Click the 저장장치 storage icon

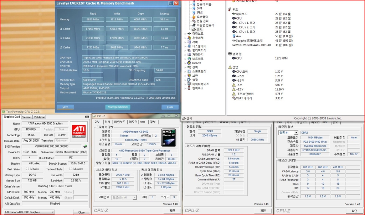(189, 55)
